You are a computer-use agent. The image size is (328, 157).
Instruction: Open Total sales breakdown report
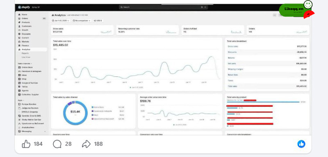[237, 41]
